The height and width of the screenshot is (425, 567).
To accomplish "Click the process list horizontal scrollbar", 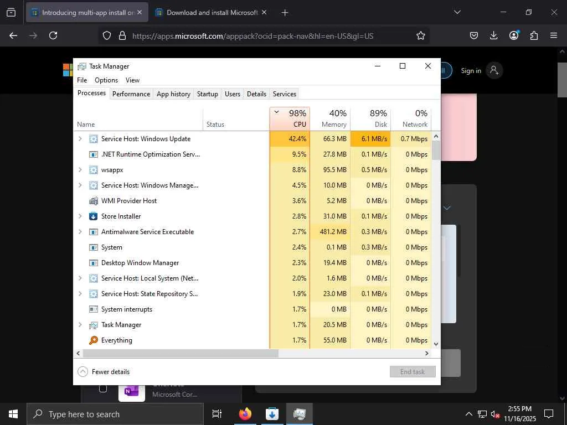I will pos(181,354).
